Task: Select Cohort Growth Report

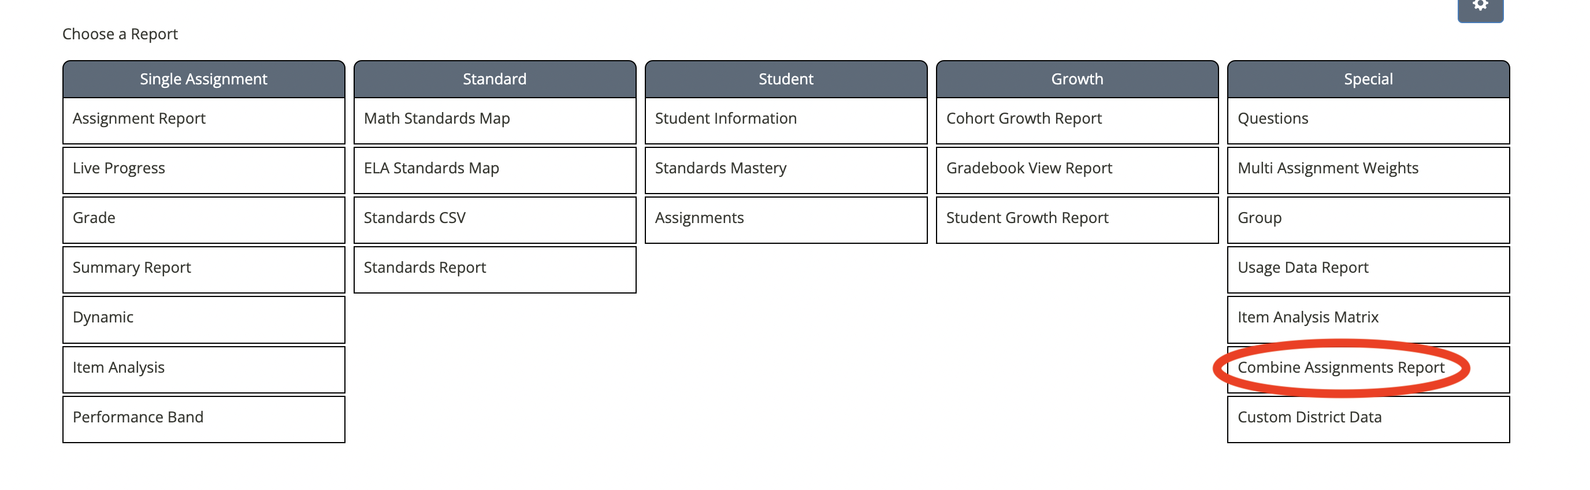Action: pos(1076,120)
